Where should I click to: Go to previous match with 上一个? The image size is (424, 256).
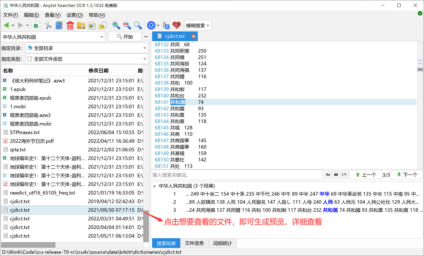click(x=365, y=175)
